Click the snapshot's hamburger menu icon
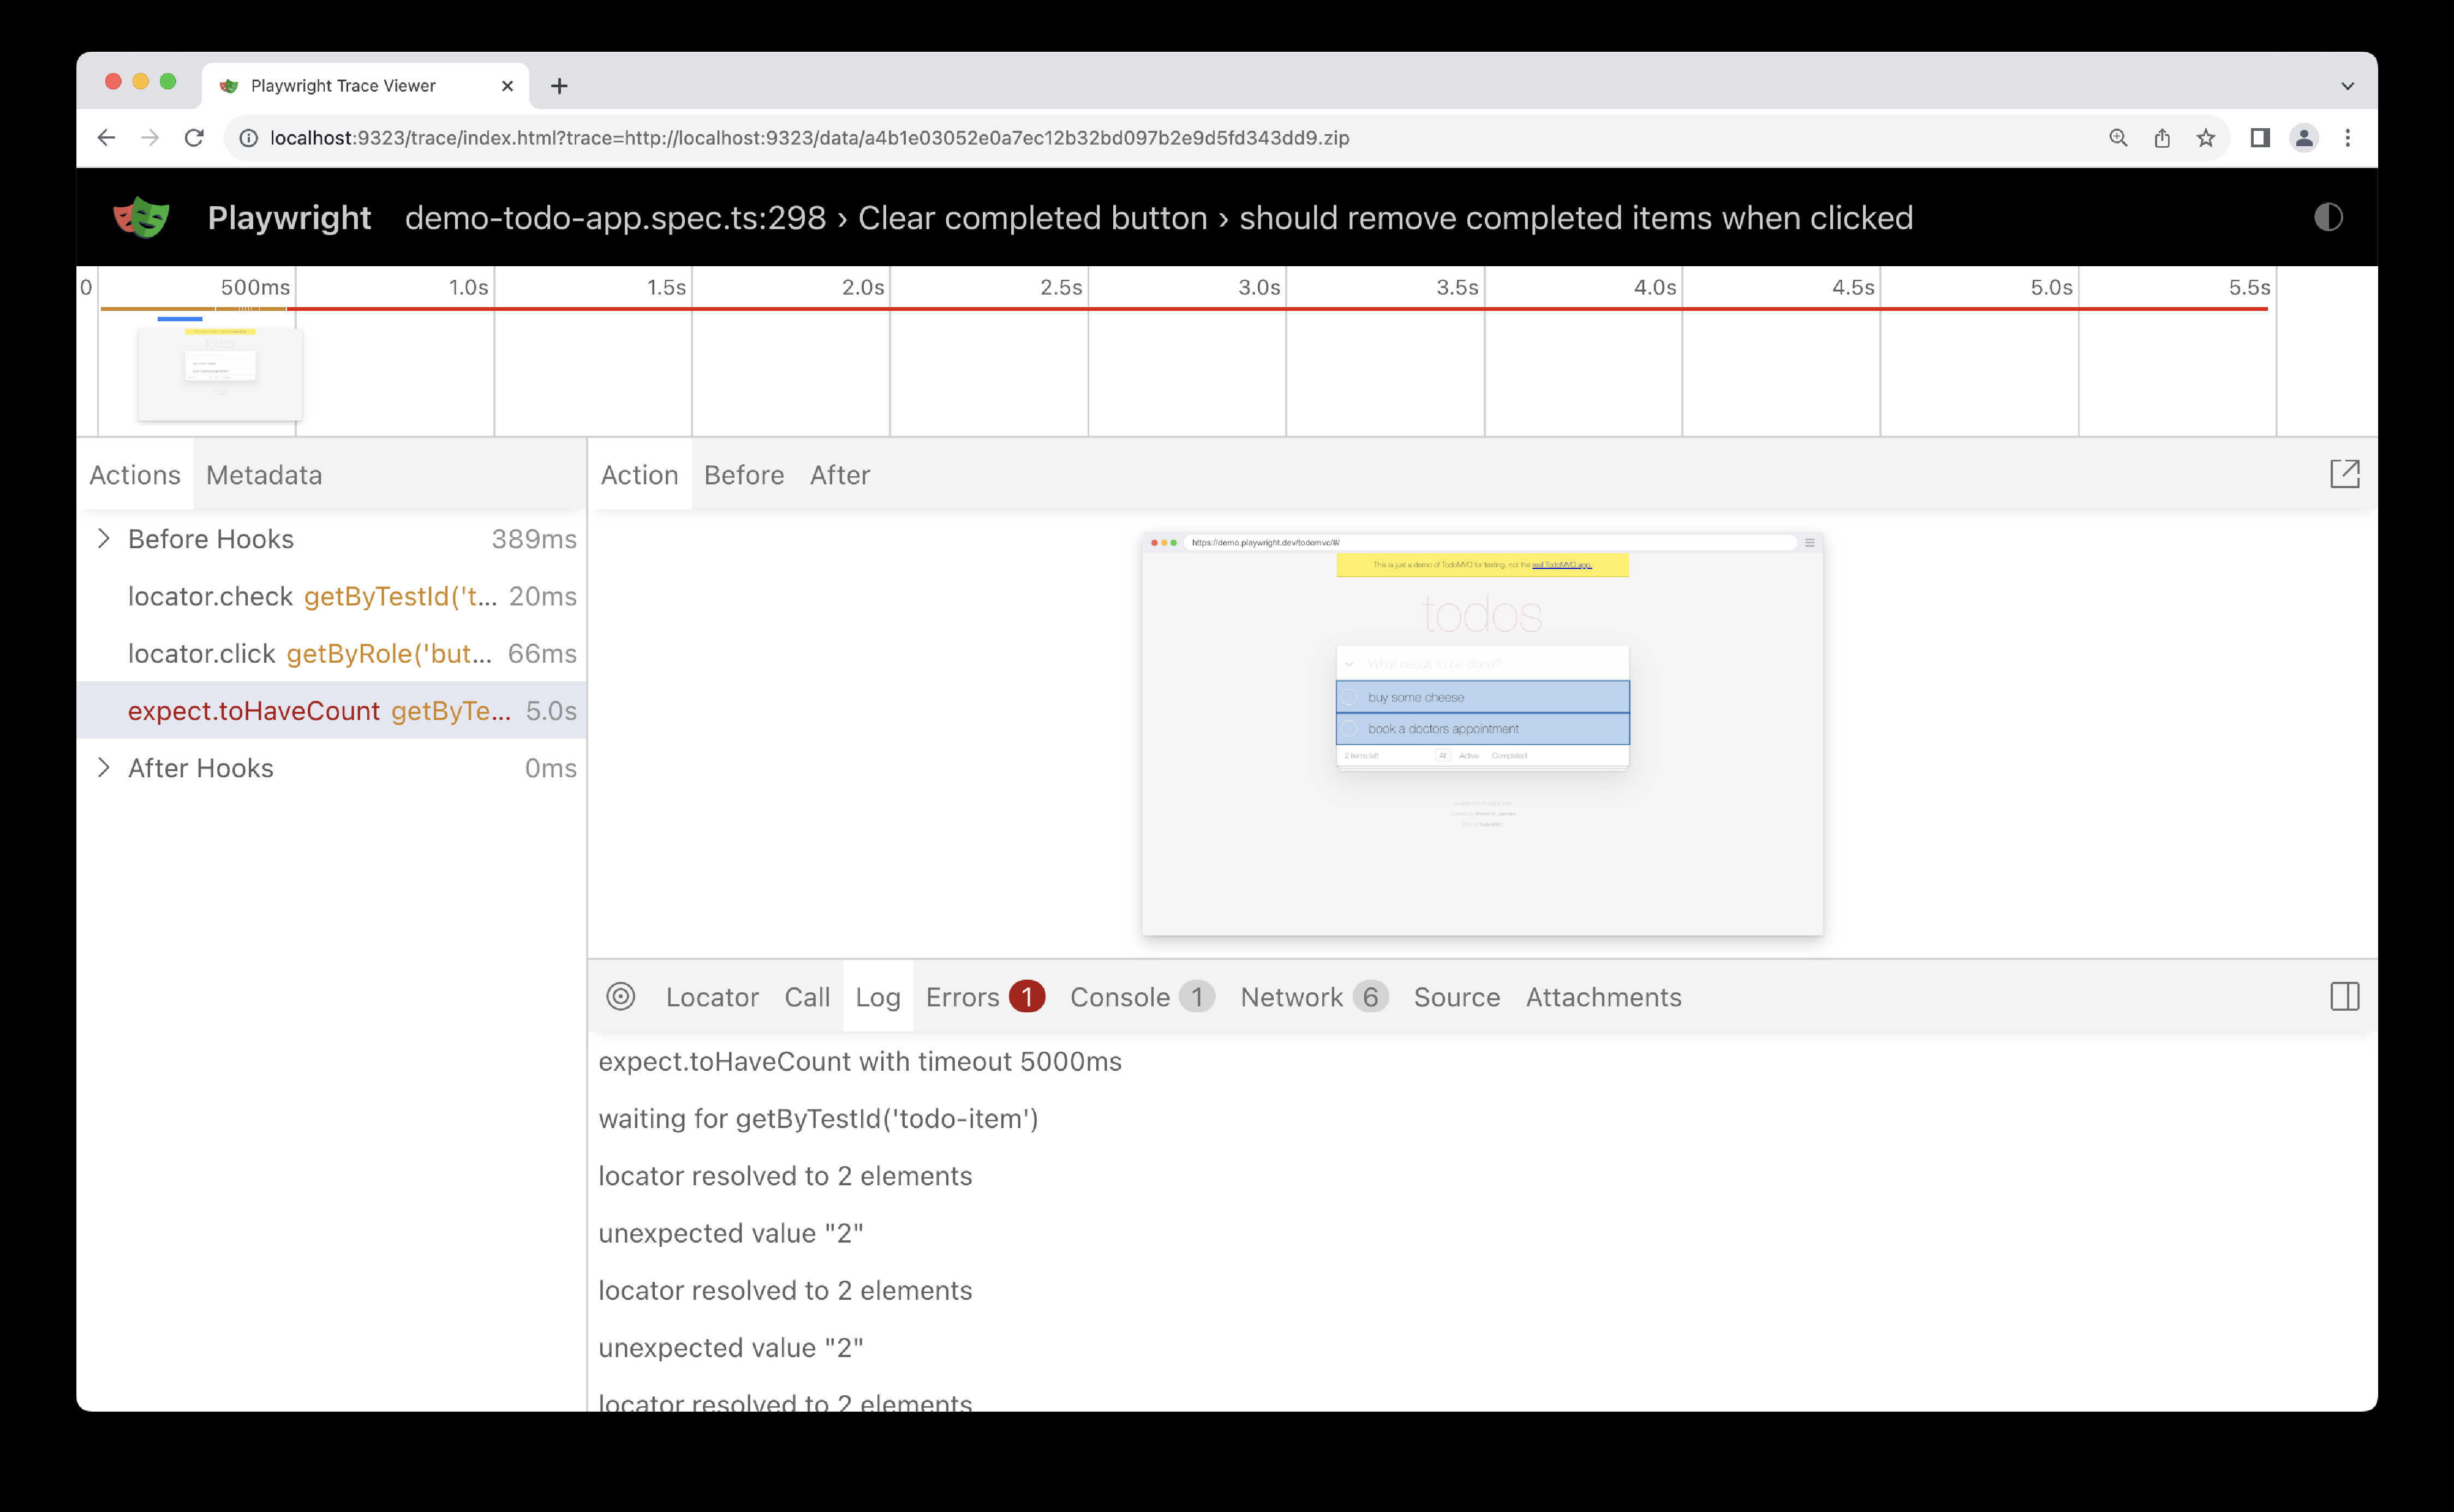The height and width of the screenshot is (1512, 2454). (x=1809, y=543)
